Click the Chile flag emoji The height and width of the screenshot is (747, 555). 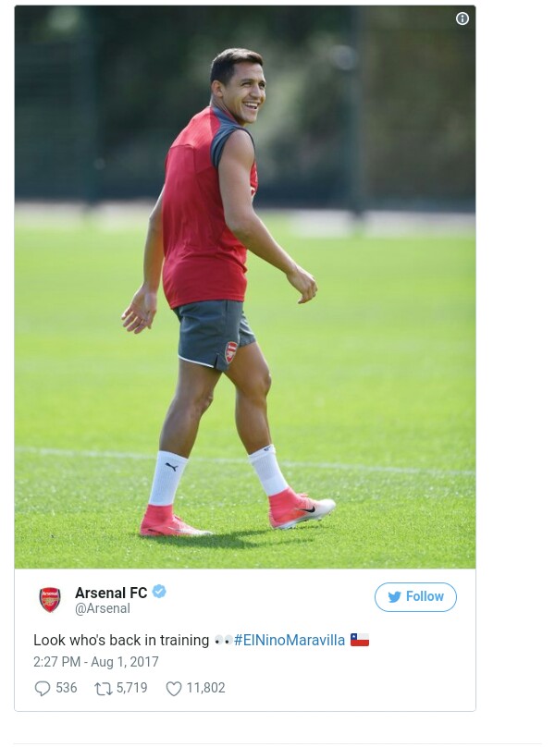(x=360, y=640)
